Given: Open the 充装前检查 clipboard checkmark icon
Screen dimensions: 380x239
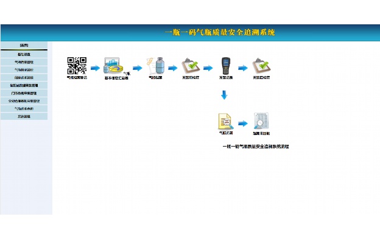Looking at the screenshot, I should tap(191, 66).
